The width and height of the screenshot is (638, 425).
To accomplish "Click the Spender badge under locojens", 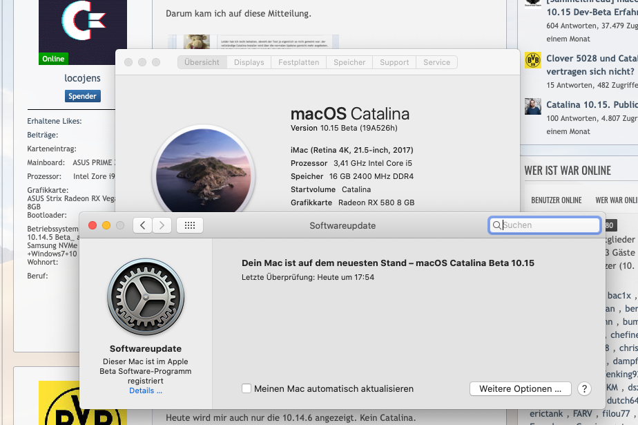I will click(82, 96).
